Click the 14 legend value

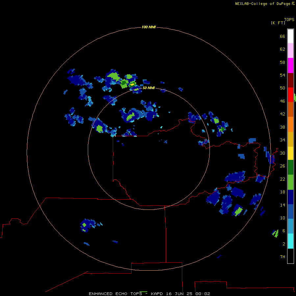(x=283, y=205)
